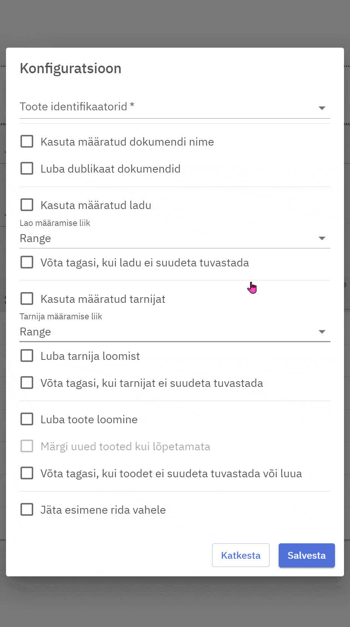Open the Tarnija määramise liik dropdown
This screenshot has width=350, height=627.
[169, 332]
